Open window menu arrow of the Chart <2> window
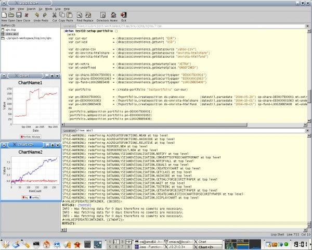Image resolution: width=312 pixels, height=250 pixels. click(x=4, y=145)
